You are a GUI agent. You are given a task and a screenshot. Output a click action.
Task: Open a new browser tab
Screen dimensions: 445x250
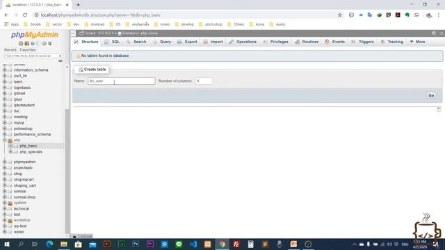click(x=78, y=5)
